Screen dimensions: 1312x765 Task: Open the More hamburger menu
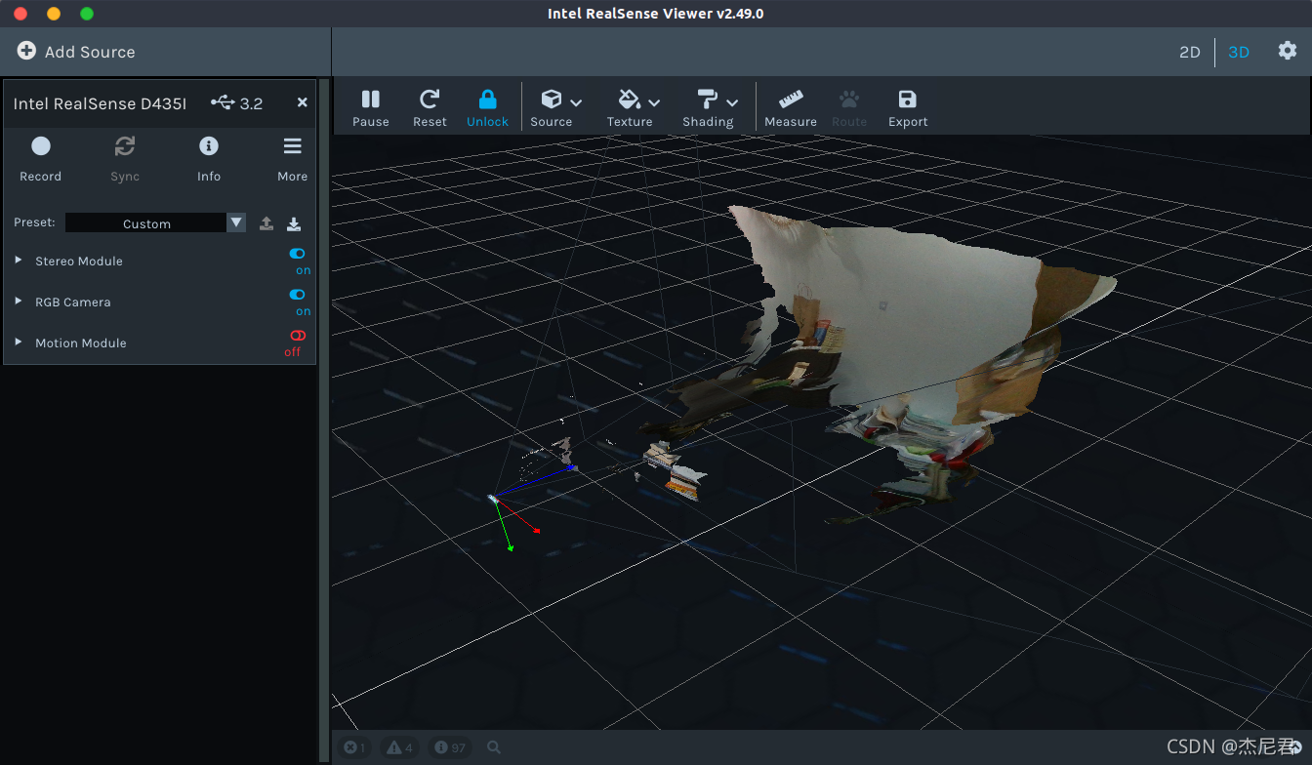click(293, 158)
